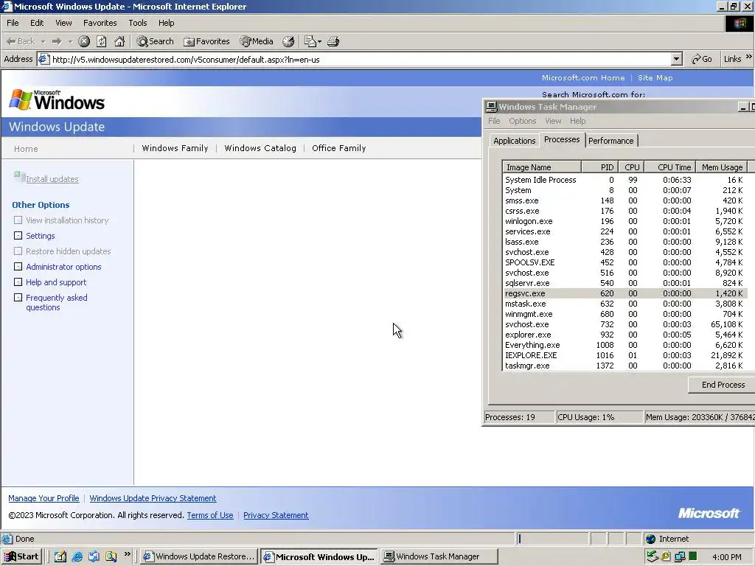
Task: Open the Terms of Use link
Action: [210, 515]
